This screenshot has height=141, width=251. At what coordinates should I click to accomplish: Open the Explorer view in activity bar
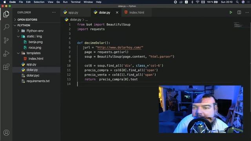pyautogui.click(x=6, y=14)
